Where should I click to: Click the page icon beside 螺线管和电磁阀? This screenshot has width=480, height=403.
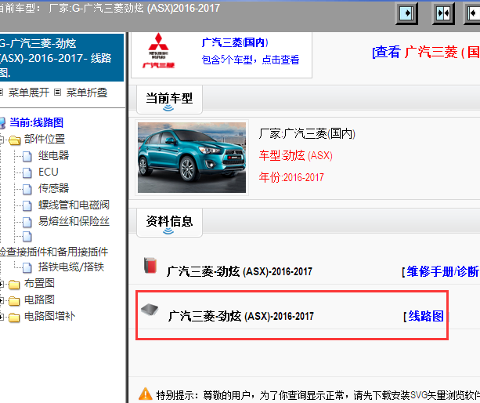pyautogui.click(x=27, y=206)
